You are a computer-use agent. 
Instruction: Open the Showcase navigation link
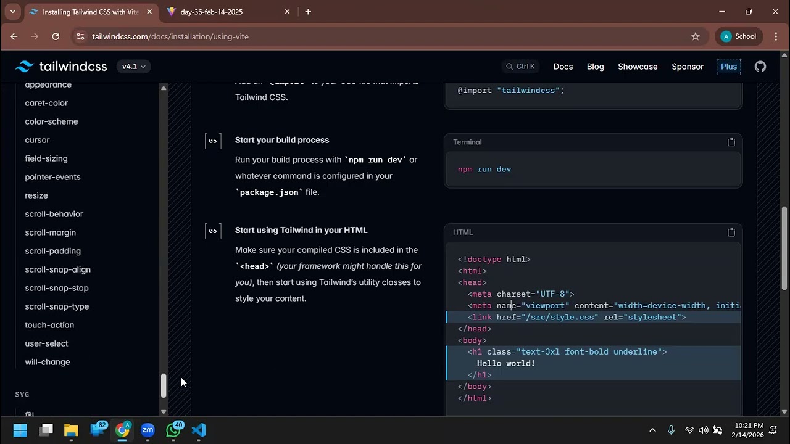(x=638, y=67)
